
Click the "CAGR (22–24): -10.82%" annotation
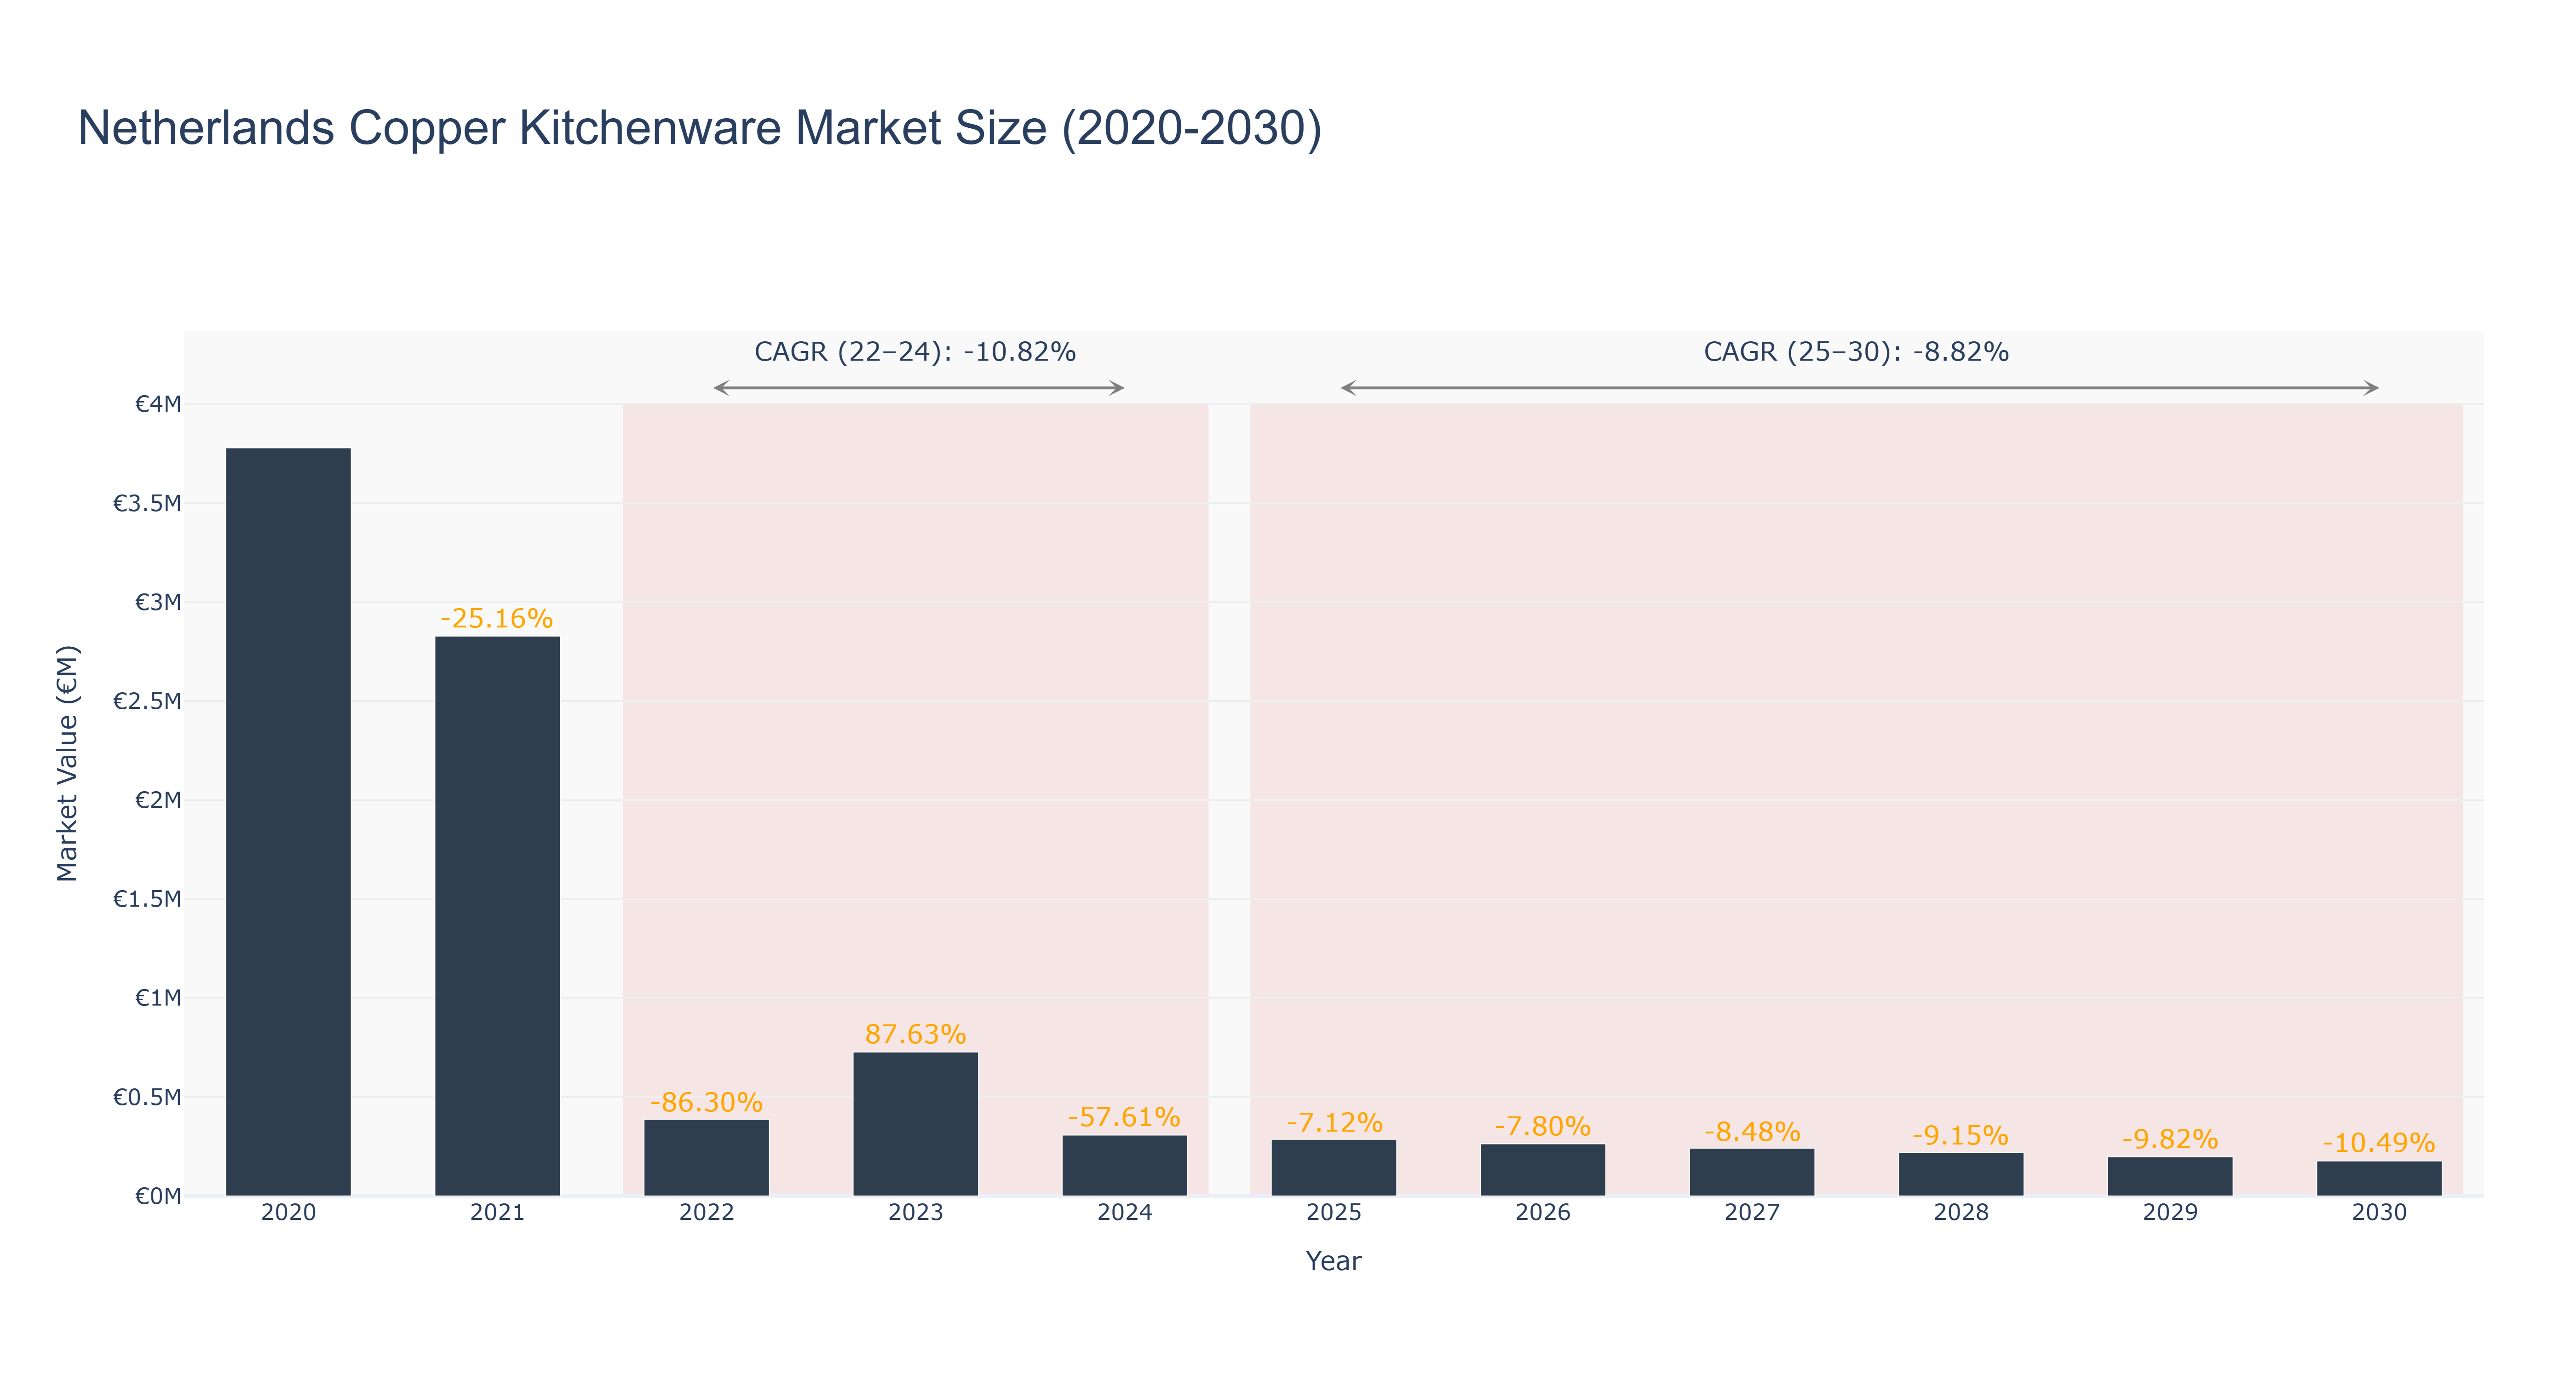point(915,352)
